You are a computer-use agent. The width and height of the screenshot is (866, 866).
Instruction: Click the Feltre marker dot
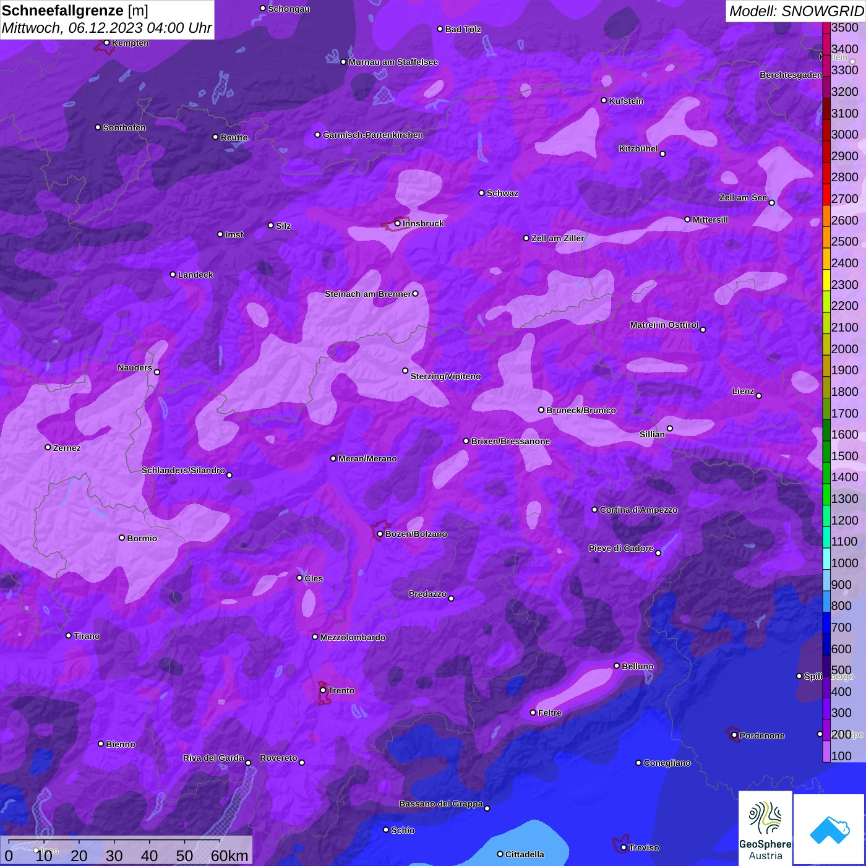[533, 713]
